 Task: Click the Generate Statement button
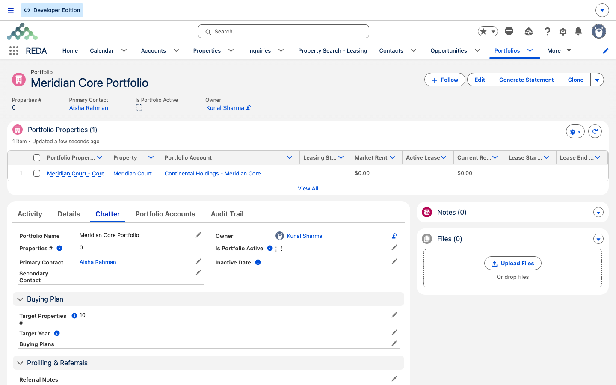click(527, 80)
